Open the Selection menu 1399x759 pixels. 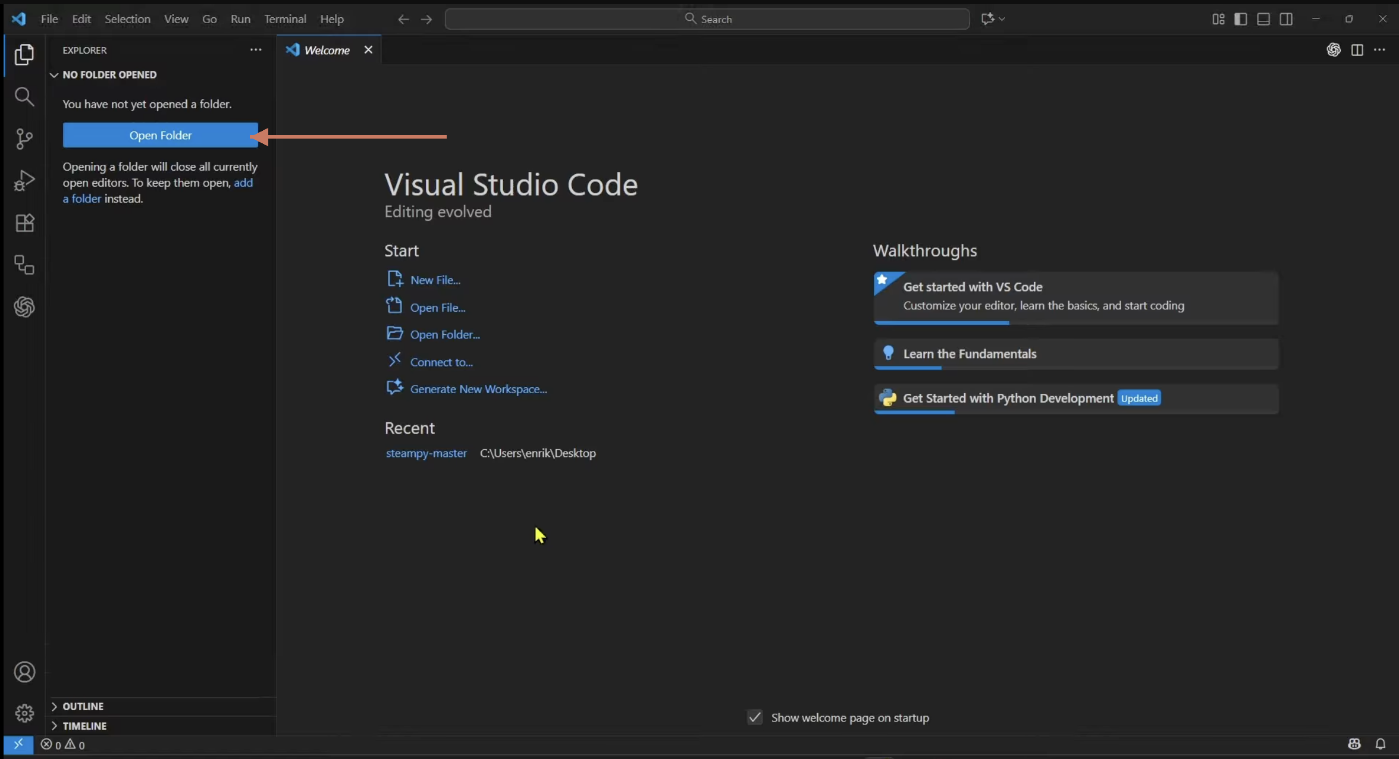click(127, 19)
